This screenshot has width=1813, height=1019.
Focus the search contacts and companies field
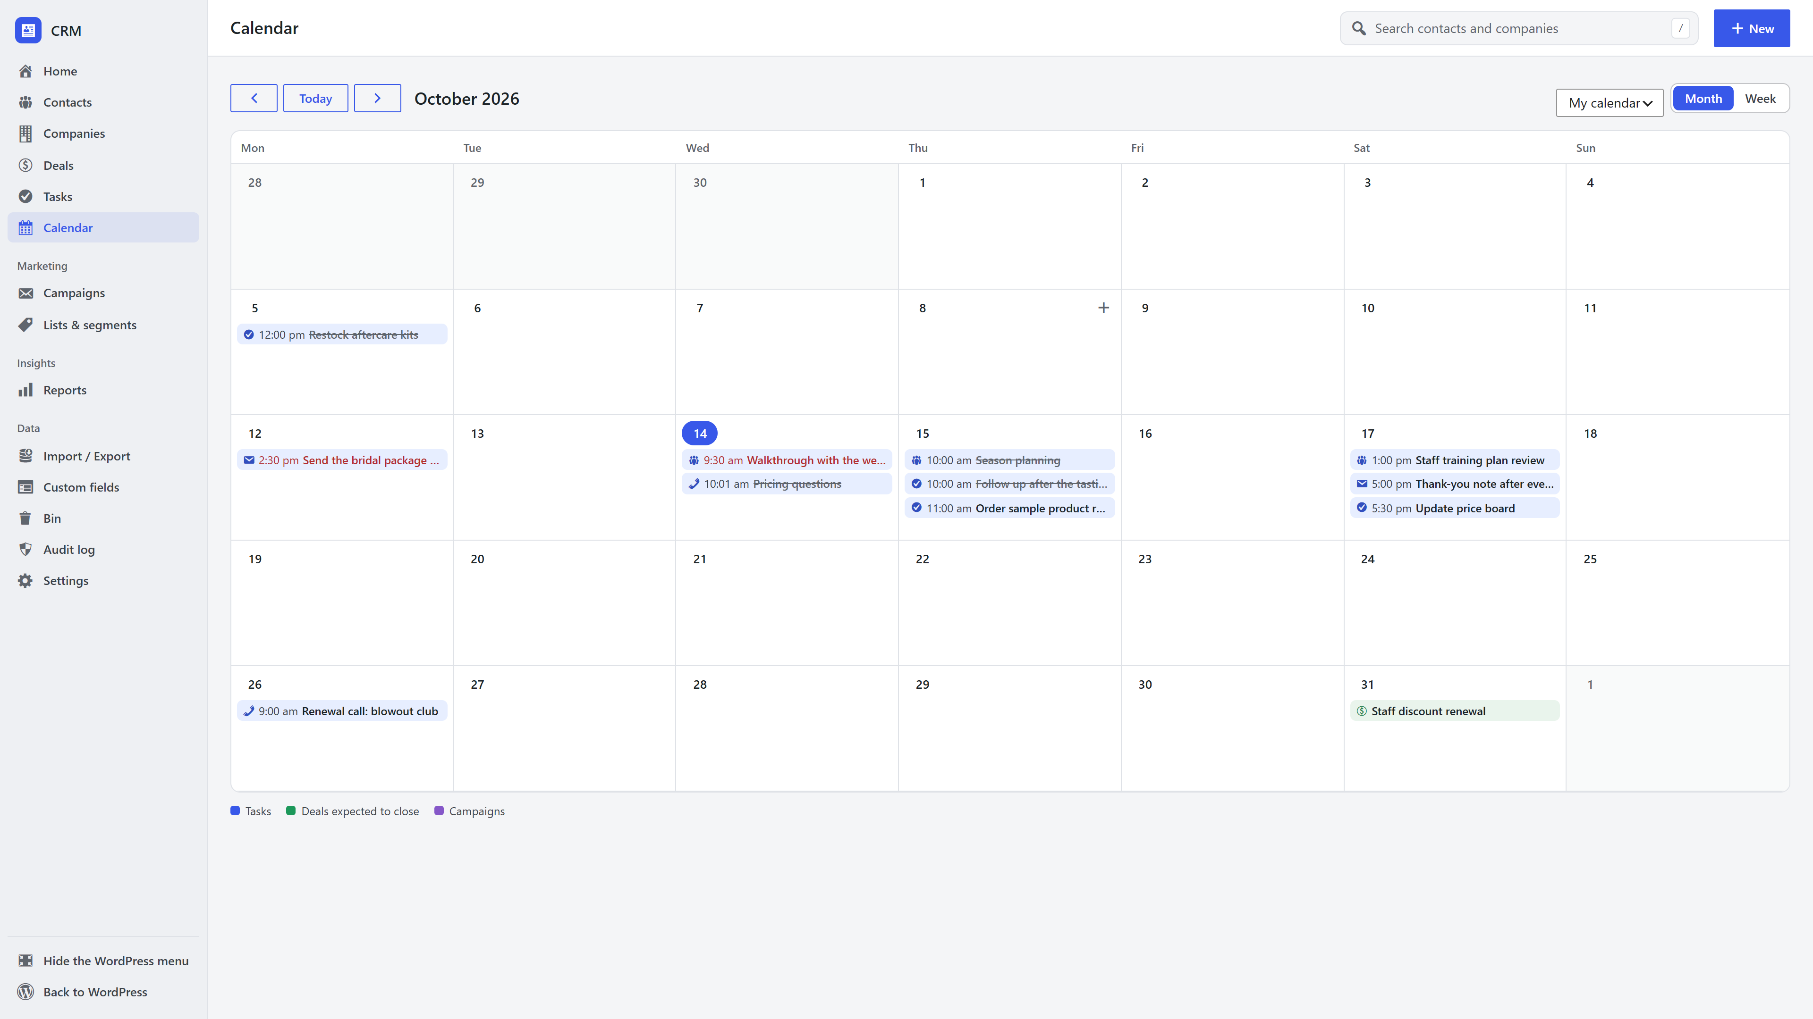point(1519,28)
